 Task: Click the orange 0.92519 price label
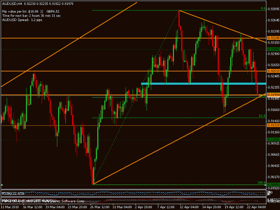click(x=273, y=71)
